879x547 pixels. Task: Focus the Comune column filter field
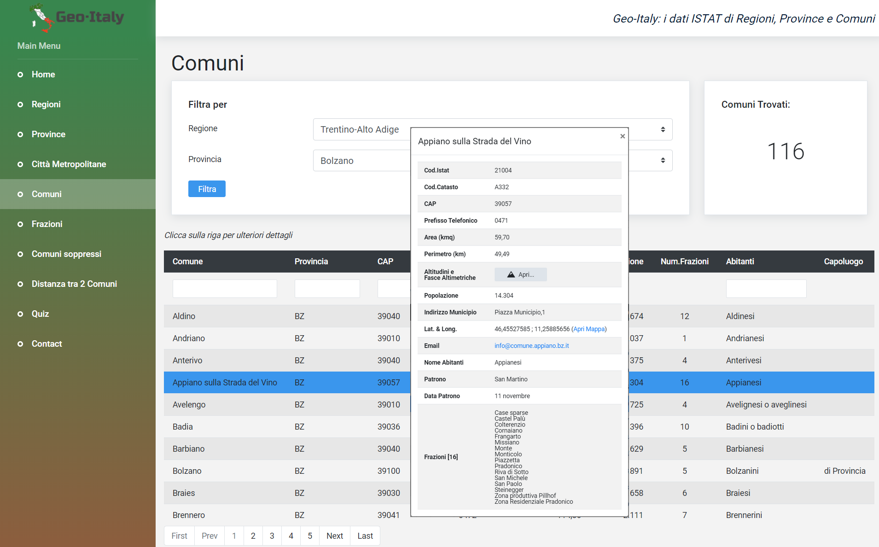225,289
